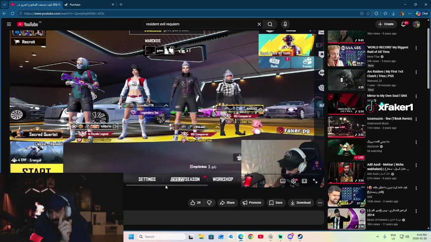Open the YouTube account avatar menu

point(416,24)
